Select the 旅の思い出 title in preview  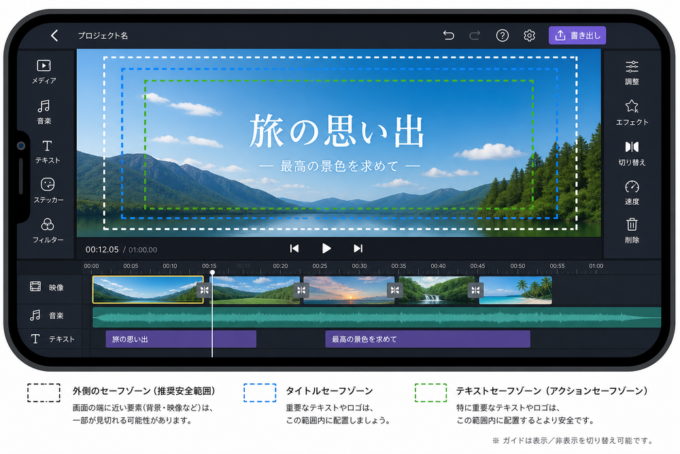pos(337,131)
